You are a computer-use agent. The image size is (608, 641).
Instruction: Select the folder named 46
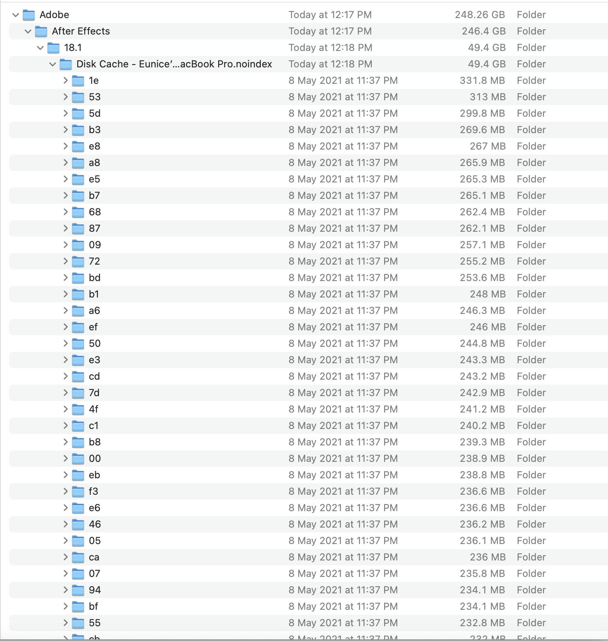(95, 524)
